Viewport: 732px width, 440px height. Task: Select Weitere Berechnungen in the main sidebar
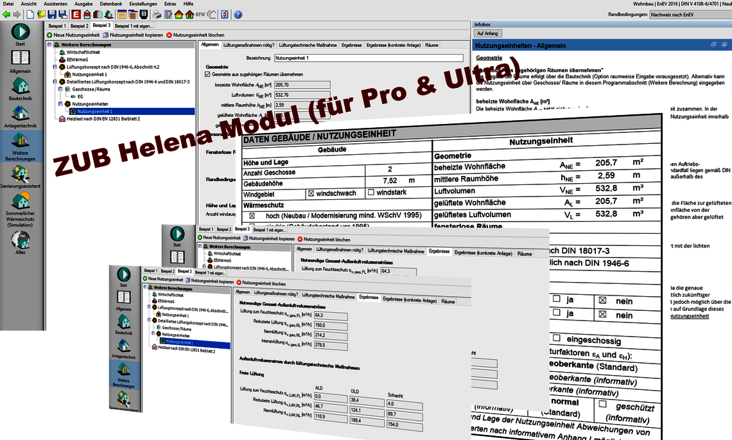[x=21, y=146]
